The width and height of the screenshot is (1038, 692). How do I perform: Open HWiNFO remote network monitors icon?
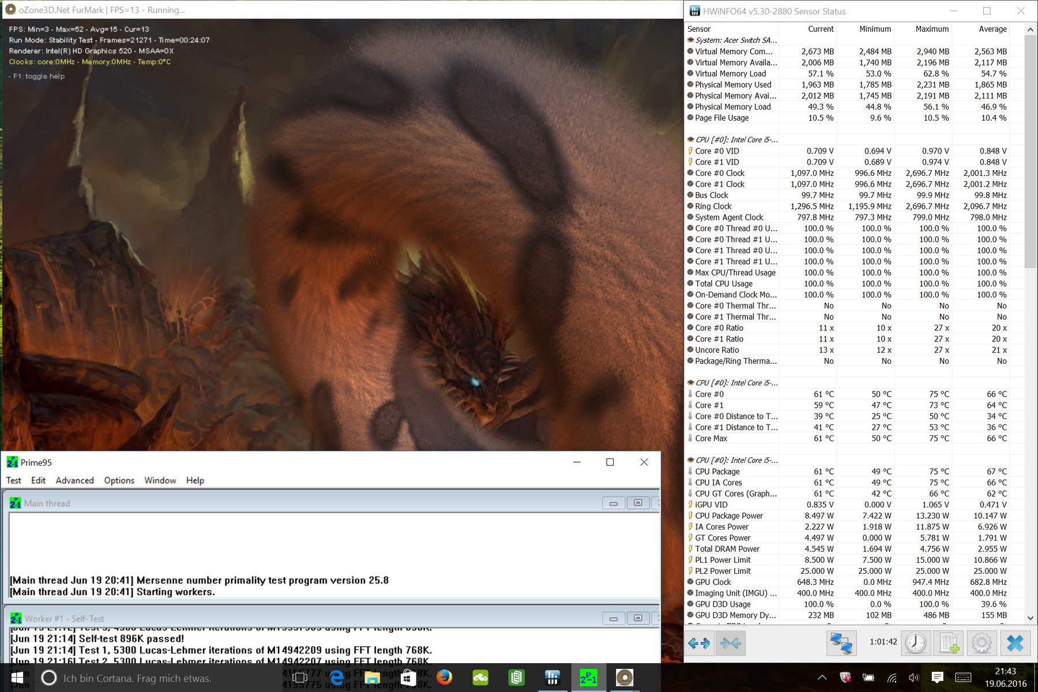click(840, 643)
